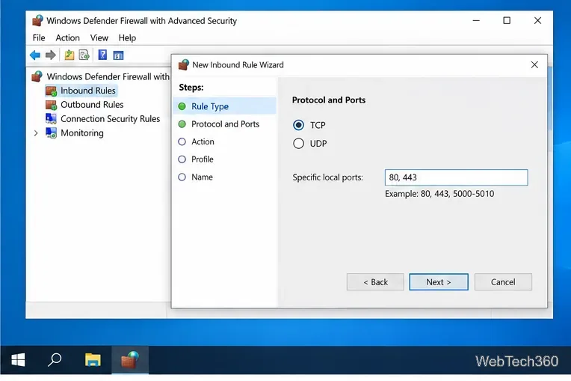The height and width of the screenshot is (381, 571).
Task: Go to the Action wizard step
Action: (203, 141)
